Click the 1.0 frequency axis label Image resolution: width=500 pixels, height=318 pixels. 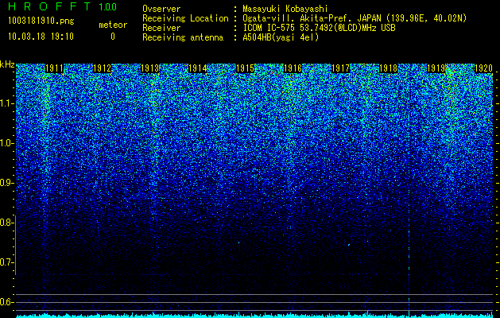[6, 143]
